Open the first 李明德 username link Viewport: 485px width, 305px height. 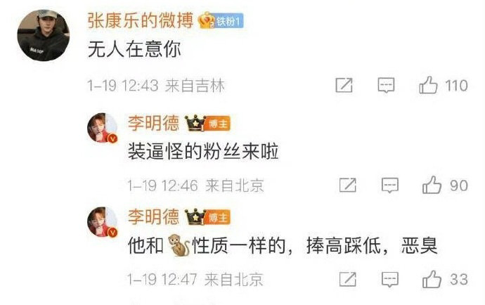click(153, 123)
